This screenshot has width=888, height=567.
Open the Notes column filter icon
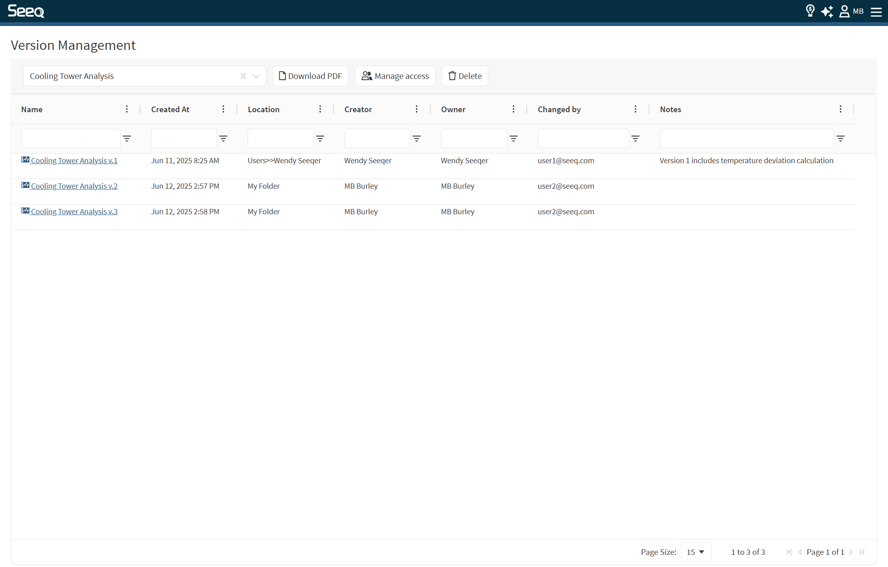click(x=841, y=139)
